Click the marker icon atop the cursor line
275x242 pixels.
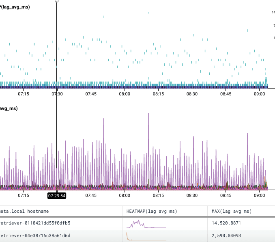click(56, 1)
